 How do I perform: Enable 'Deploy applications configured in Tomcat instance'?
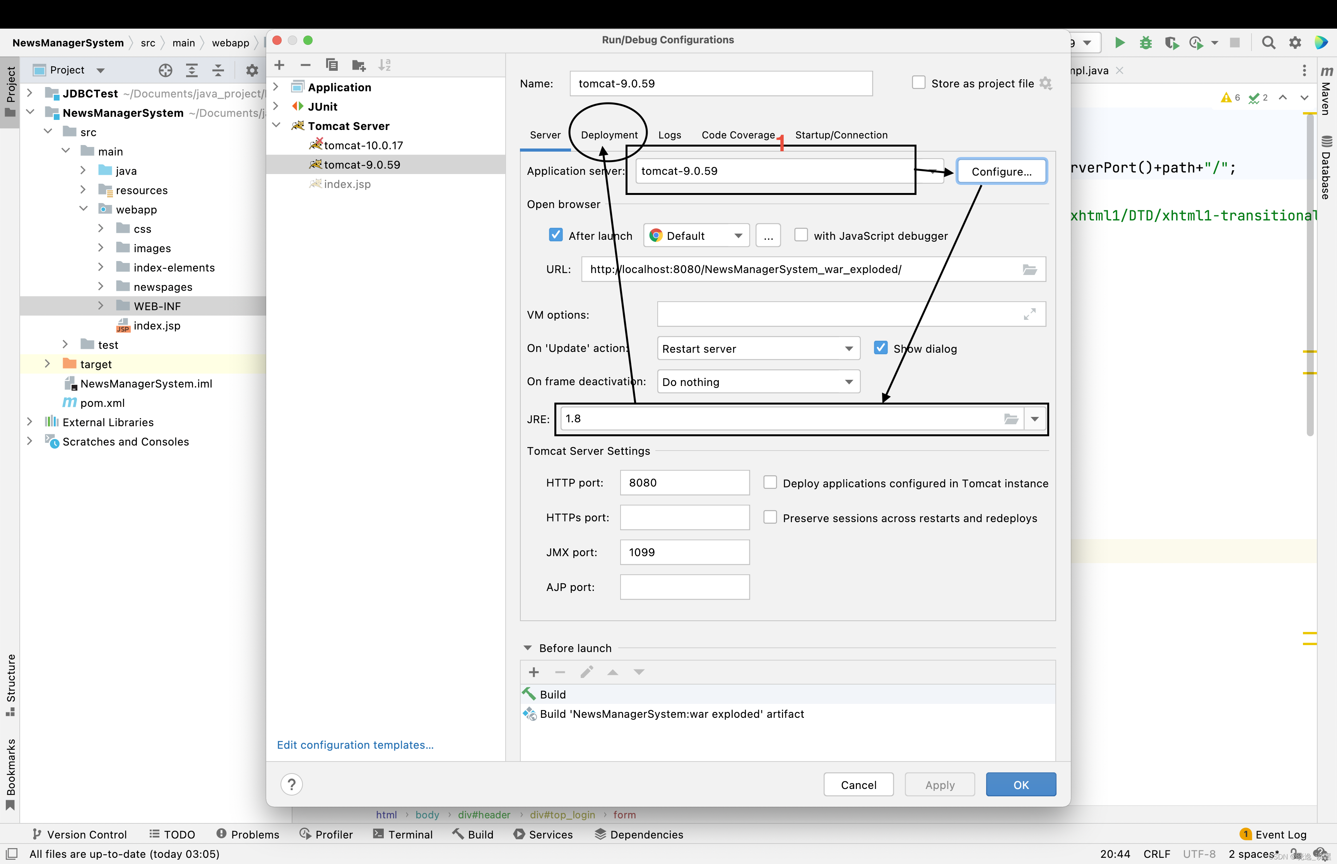(x=770, y=483)
